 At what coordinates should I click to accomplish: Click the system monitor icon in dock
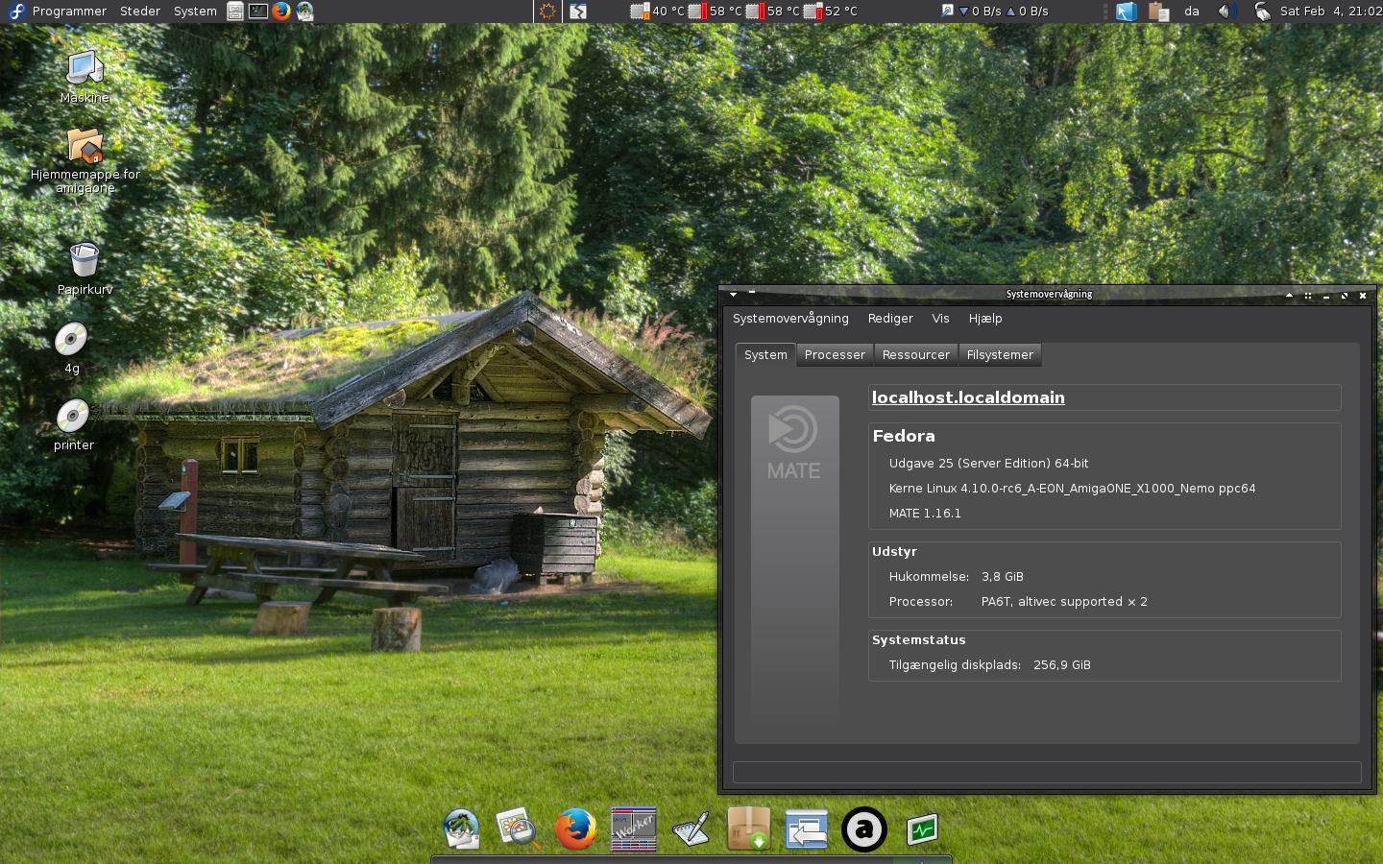[922, 829]
